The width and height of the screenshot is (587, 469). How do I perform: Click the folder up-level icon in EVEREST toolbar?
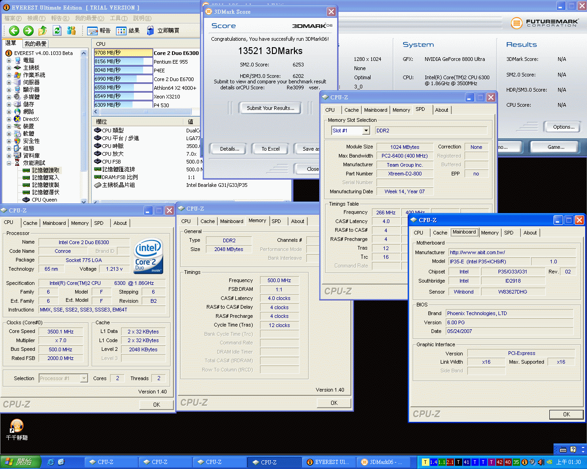click(43, 31)
